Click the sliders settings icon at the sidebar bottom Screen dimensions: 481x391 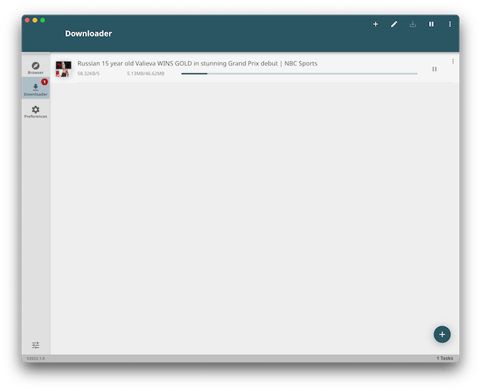pyautogui.click(x=35, y=345)
